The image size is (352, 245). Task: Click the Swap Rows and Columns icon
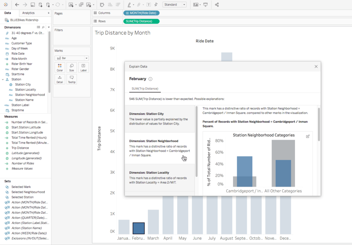tap(102, 5)
